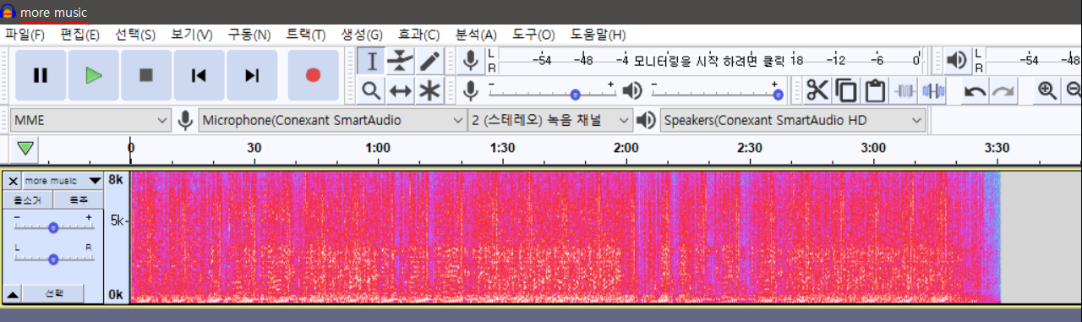Toggle the track 음소거 (mute) button
This screenshot has height=322, width=1082.
(x=28, y=199)
